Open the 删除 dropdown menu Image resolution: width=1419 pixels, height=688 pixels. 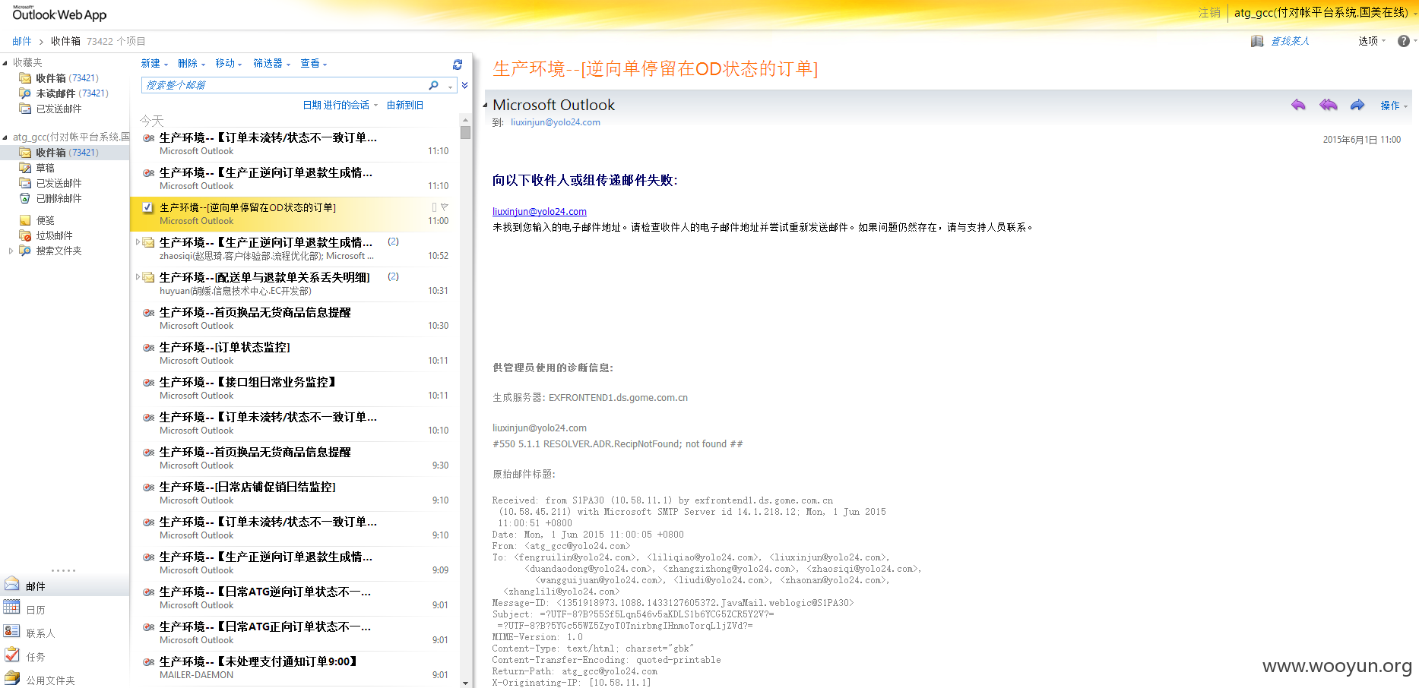coord(192,64)
